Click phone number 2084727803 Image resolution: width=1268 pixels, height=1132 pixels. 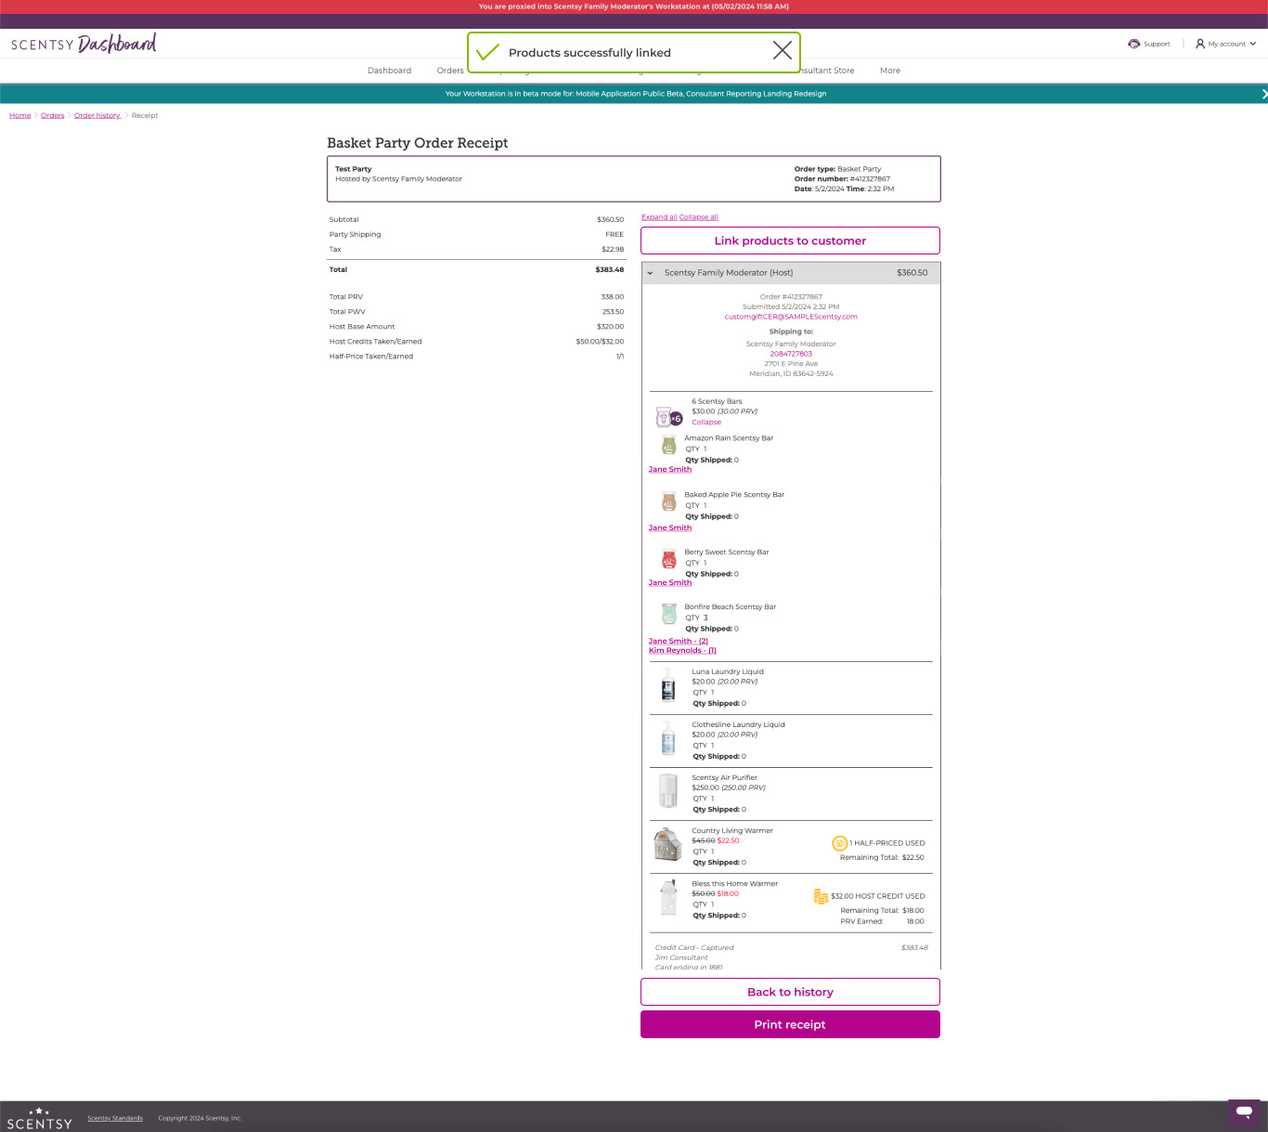click(791, 354)
